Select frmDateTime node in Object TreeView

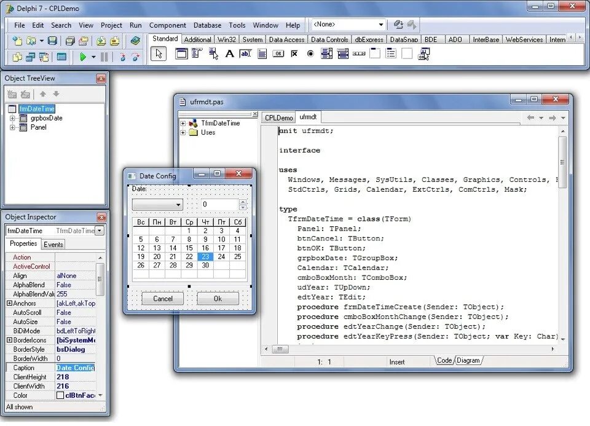(x=37, y=109)
